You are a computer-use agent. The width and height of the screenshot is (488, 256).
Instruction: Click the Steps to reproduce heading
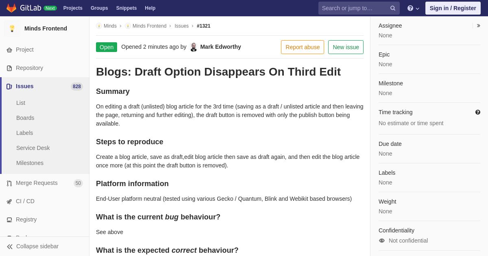130,142
